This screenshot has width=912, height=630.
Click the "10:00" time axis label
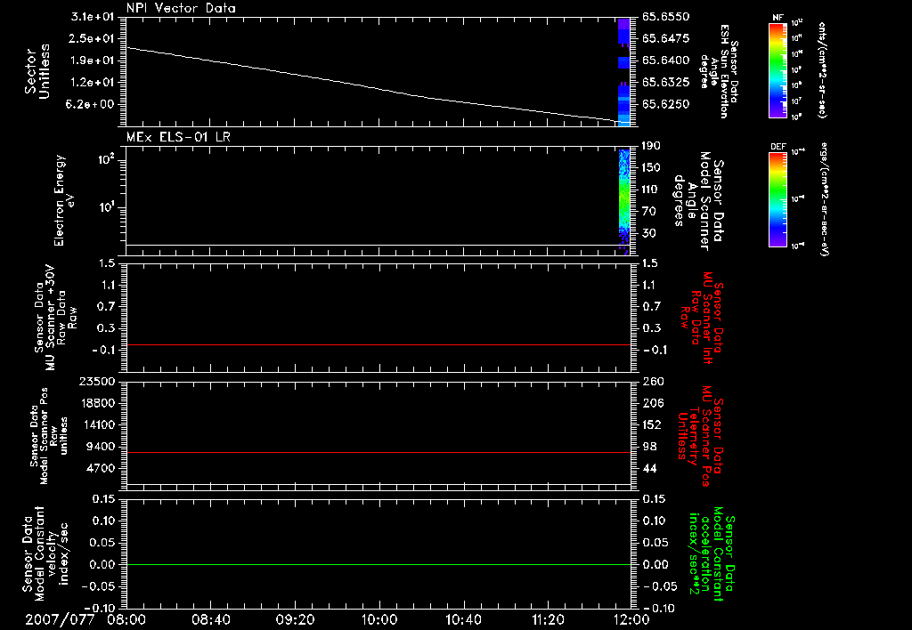pos(379,619)
